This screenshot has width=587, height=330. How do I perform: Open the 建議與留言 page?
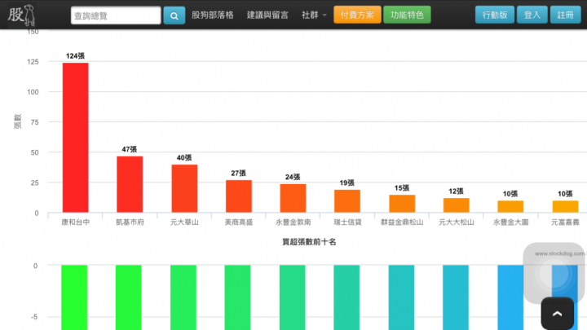(x=267, y=15)
